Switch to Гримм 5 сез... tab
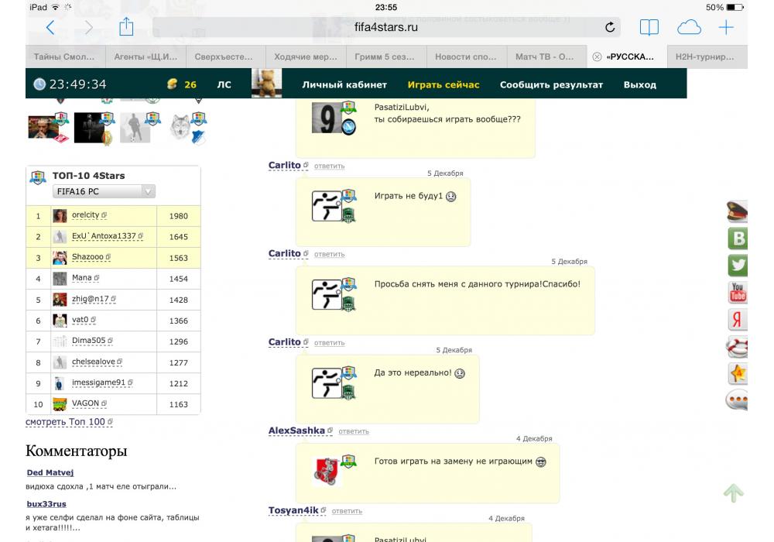Image resolution: width=774 pixels, height=542 pixels. (x=386, y=57)
